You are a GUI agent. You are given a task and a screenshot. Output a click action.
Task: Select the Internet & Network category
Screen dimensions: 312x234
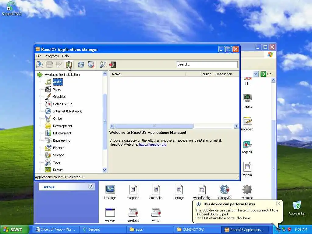[67, 111]
